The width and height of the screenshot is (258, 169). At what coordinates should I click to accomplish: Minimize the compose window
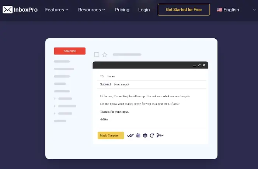[195, 66]
